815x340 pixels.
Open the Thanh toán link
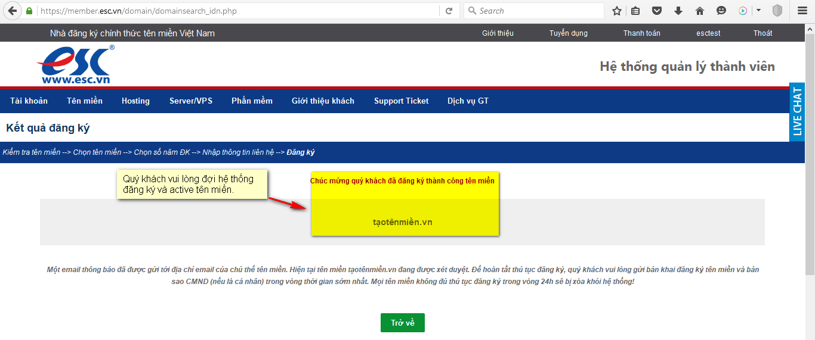(642, 33)
